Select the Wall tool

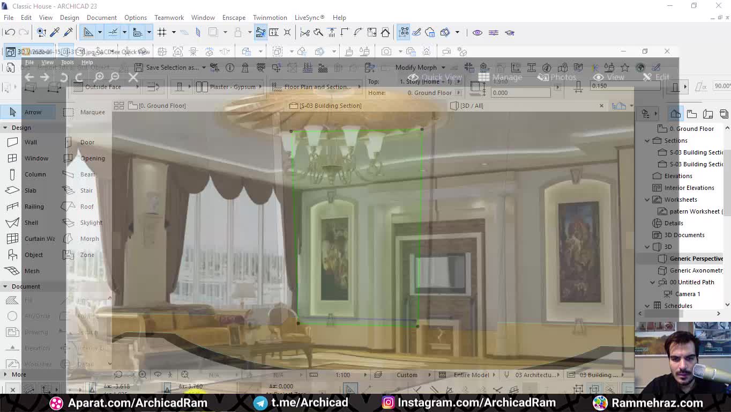[30, 142]
